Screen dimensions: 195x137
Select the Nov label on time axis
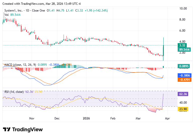[x=31, y=118]
